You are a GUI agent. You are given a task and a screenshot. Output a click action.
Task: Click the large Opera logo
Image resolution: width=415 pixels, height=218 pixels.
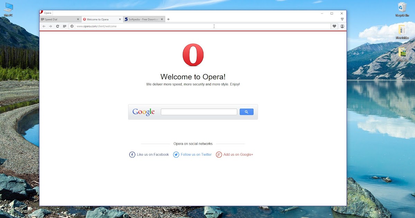193,55
